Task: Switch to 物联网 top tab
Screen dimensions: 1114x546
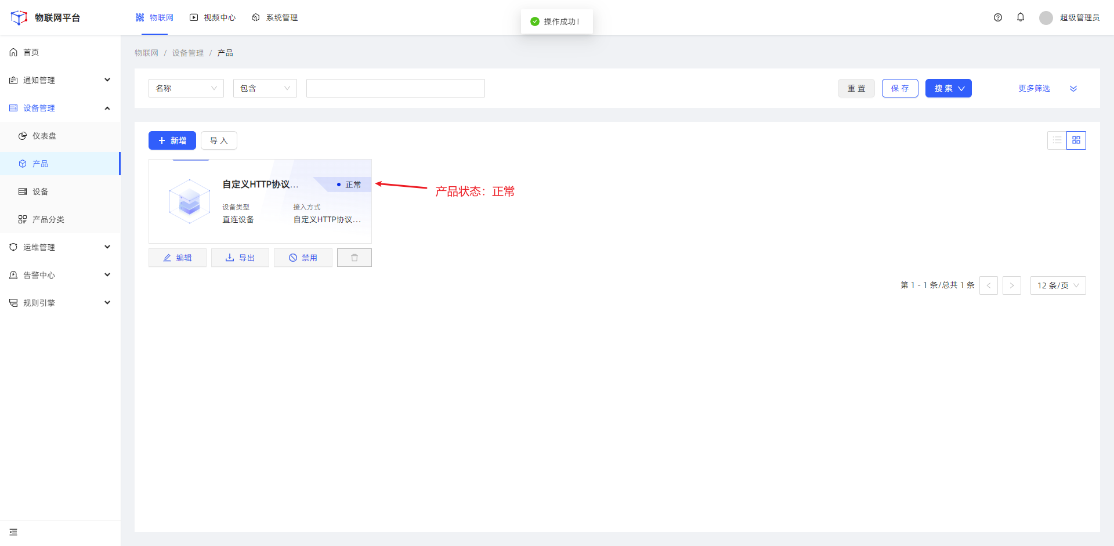Action: click(154, 17)
